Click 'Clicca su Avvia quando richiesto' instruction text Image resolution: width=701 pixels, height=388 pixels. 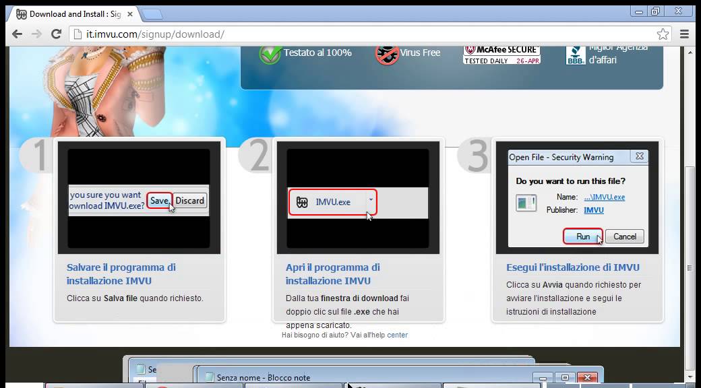point(574,298)
